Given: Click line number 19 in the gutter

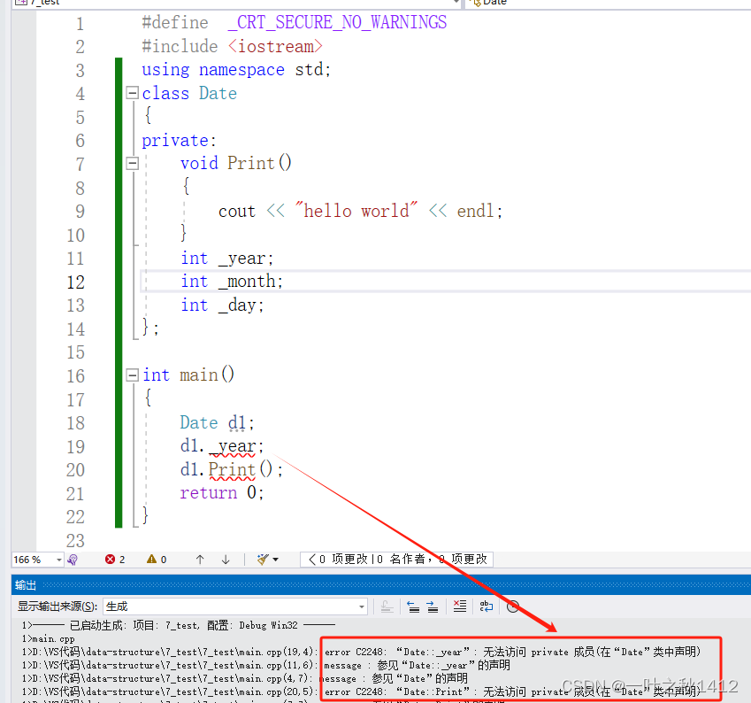Looking at the screenshot, I should click(76, 446).
